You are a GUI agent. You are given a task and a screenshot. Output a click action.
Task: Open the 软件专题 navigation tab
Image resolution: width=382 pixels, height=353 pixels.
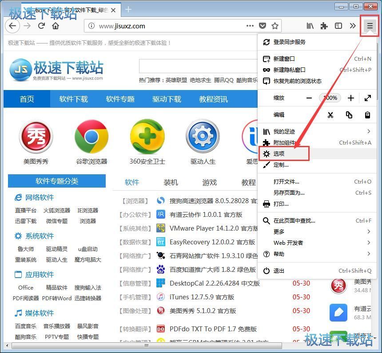point(120,99)
